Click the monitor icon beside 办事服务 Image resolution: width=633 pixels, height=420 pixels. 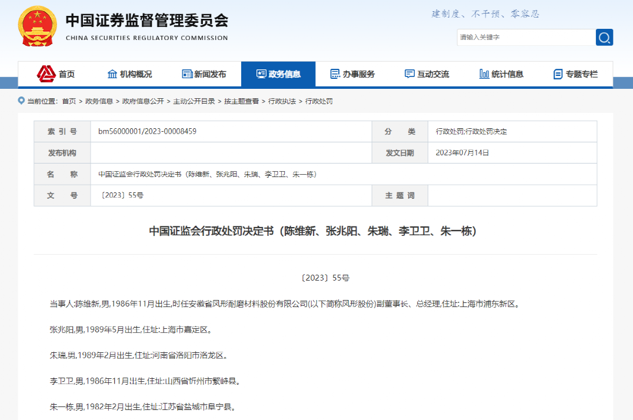click(x=335, y=74)
